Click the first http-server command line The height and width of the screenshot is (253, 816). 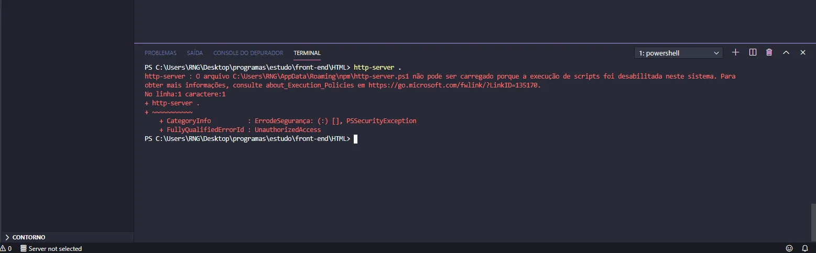pyautogui.click(x=377, y=68)
